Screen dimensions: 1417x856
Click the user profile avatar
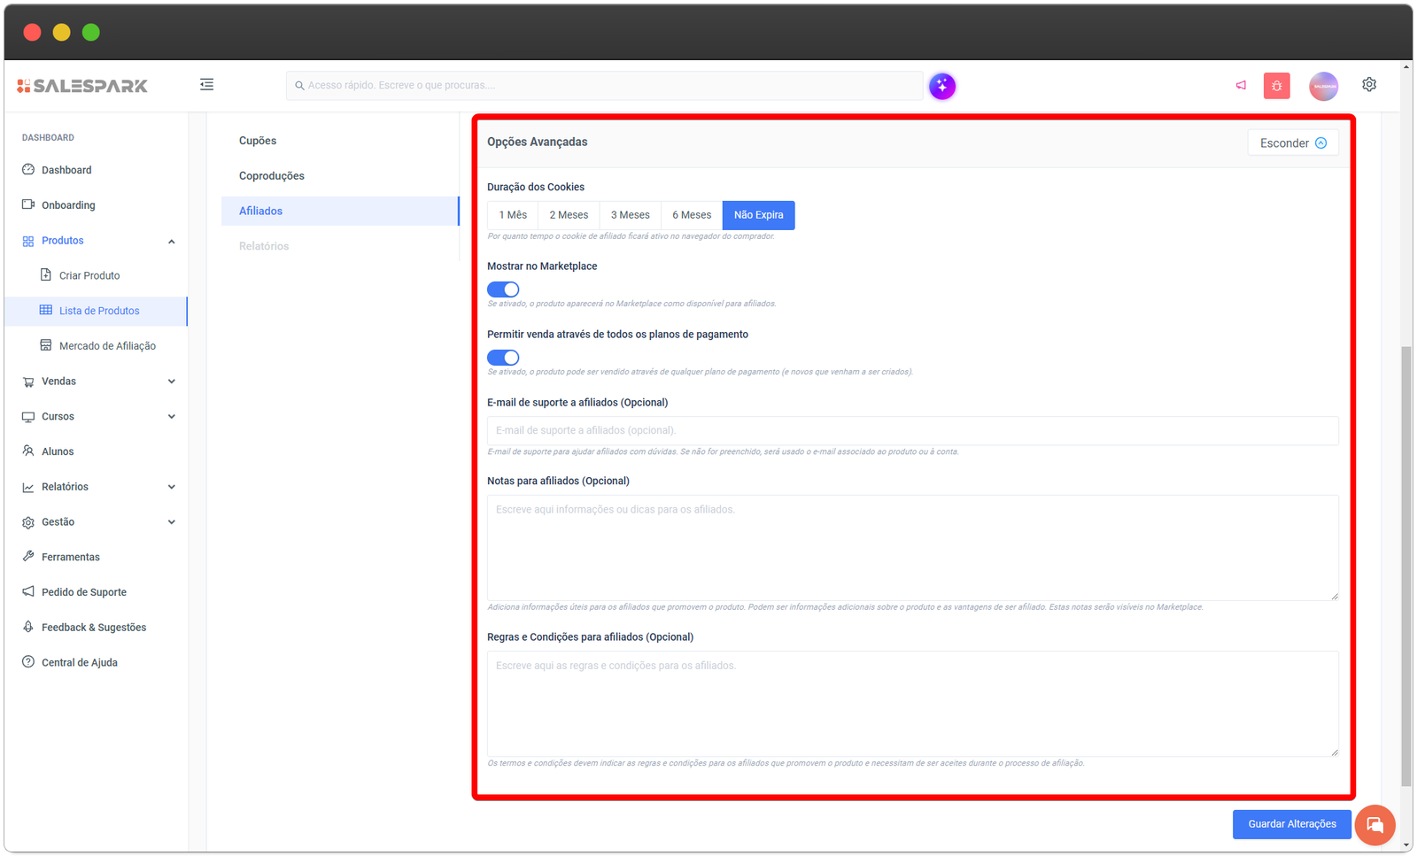(1323, 86)
